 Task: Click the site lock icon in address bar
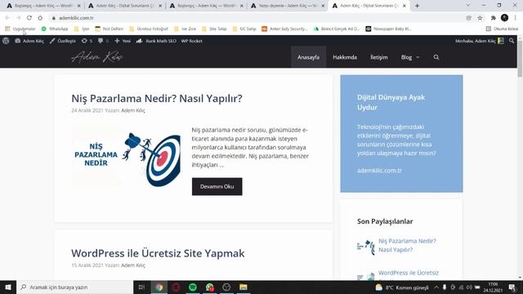click(x=53, y=18)
